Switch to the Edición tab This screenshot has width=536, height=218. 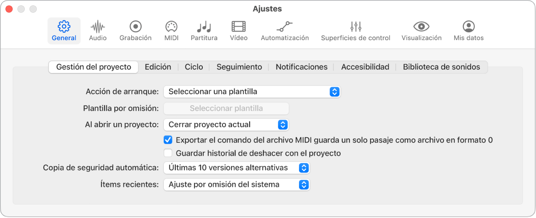(x=158, y=67)
